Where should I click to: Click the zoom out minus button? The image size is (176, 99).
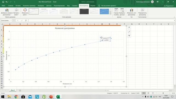coord(156,93)
